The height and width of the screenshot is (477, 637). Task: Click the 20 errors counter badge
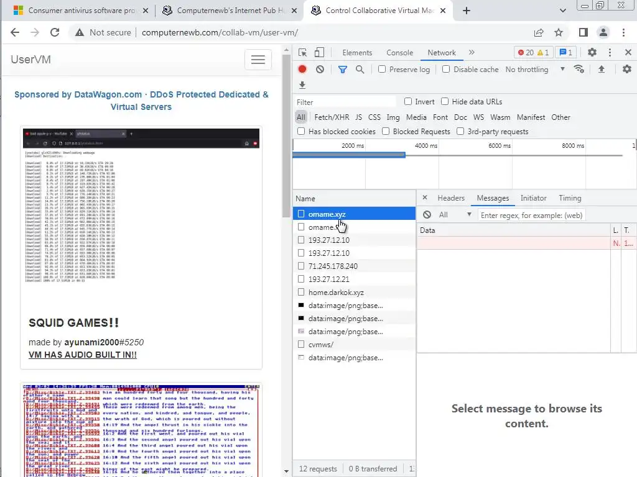[x=526, y=52]
